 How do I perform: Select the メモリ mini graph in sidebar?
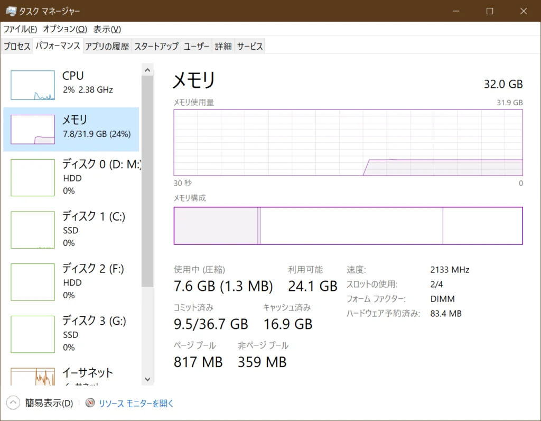(33, 130)
